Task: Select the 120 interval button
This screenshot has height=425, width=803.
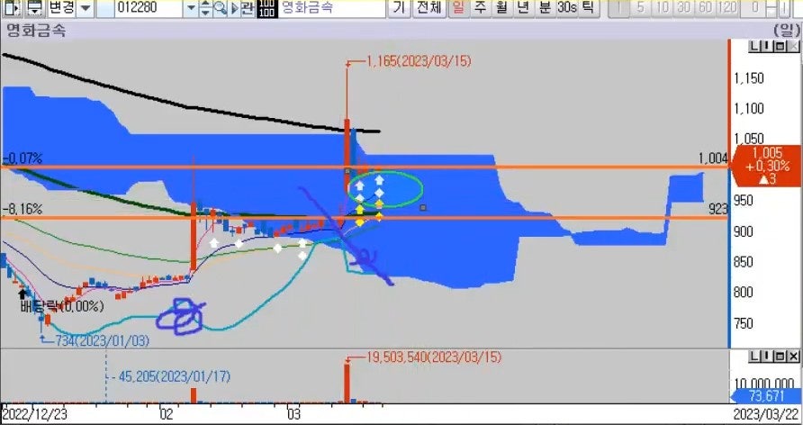Action: [727, 8]
